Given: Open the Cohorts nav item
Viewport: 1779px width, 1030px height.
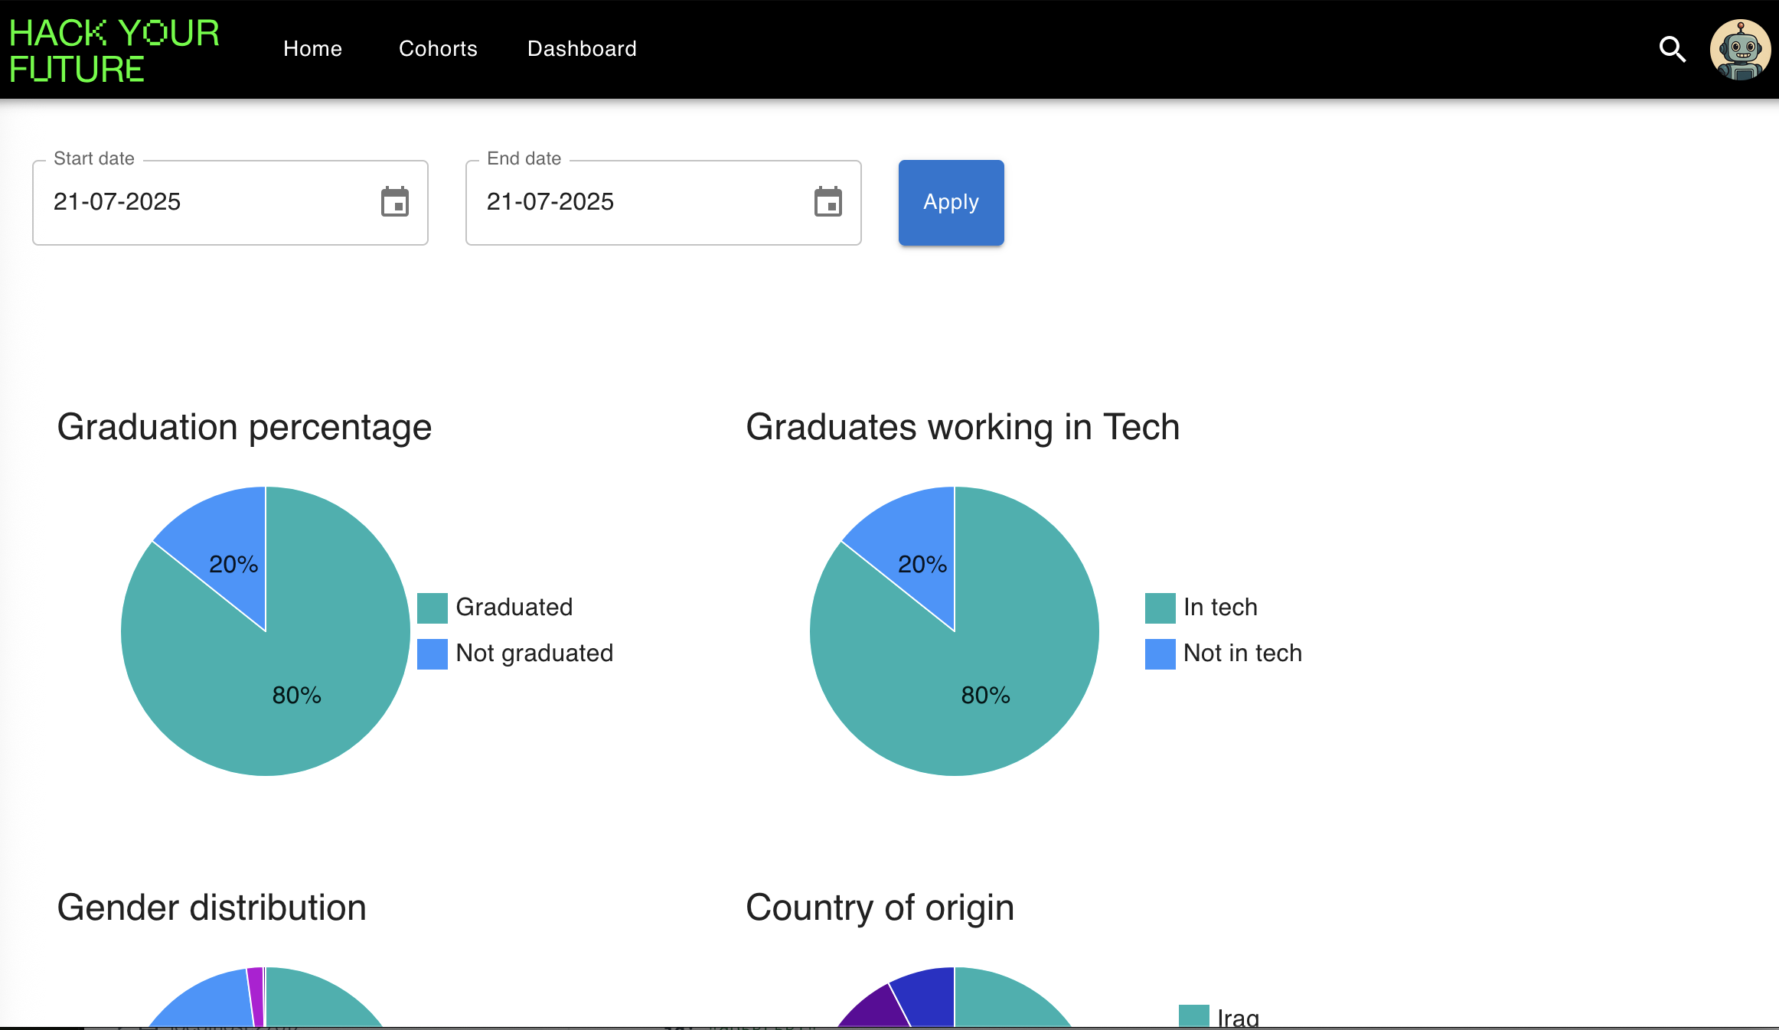Looking at the screenshot, I should pyautogui.click(x=438, y=49).
